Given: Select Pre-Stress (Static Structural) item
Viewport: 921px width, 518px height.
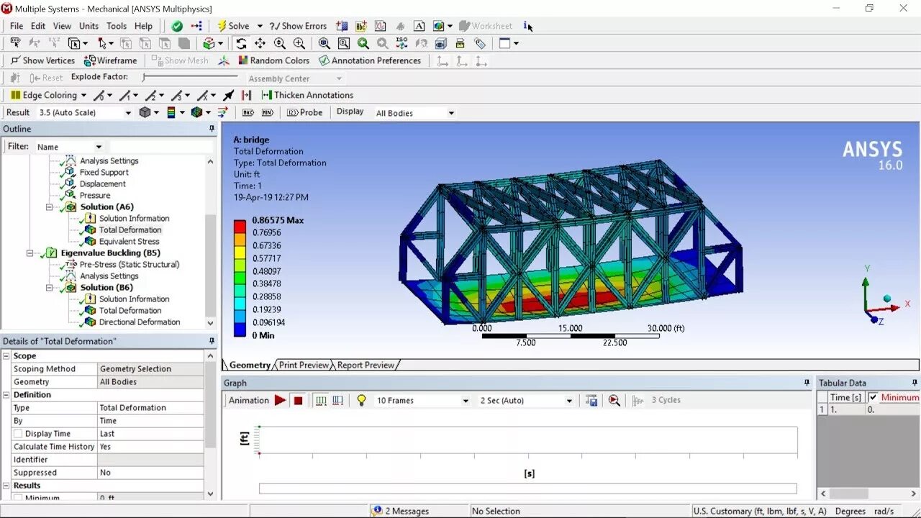Looking at the screenshot, I should click(130, 265).
